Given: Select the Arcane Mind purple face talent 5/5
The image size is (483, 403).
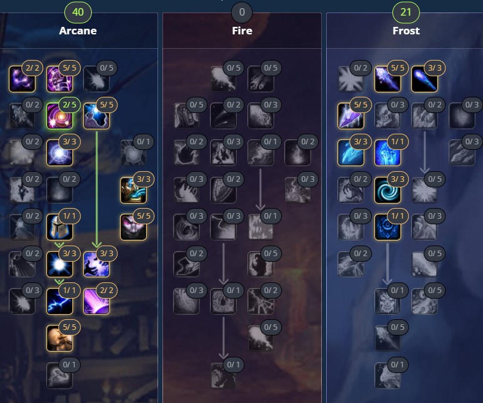Looking at the screenshot, I should pos(133,227).
